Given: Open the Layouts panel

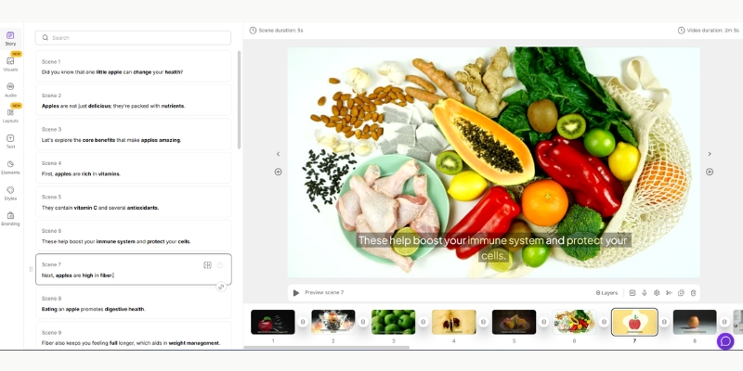Looking at the screenshot, I should click(x=10, y=115).
